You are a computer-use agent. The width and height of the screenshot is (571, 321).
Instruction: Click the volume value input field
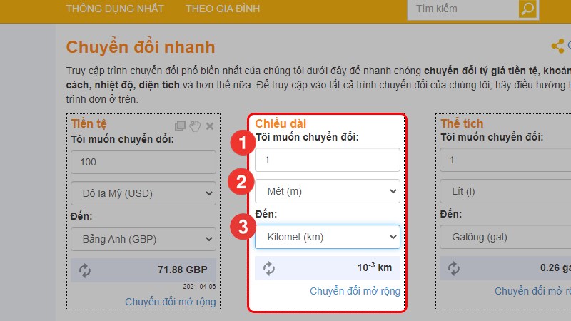click(x=505, y=160)
